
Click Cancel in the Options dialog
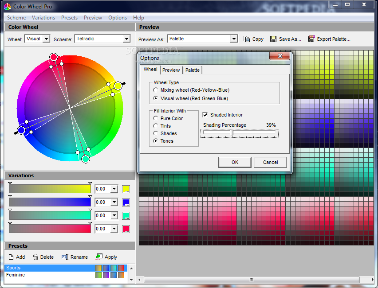click(x=270, y=162)
